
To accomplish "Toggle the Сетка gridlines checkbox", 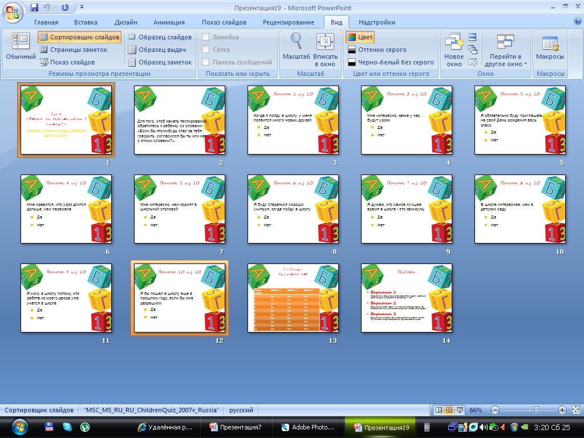I will coord(206,50).
